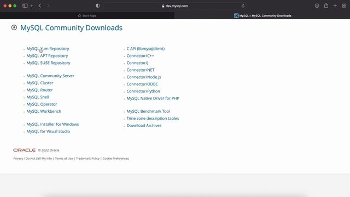Open MySQL Installer for Windows link
The image size is (350, 197).
point(52,124)
